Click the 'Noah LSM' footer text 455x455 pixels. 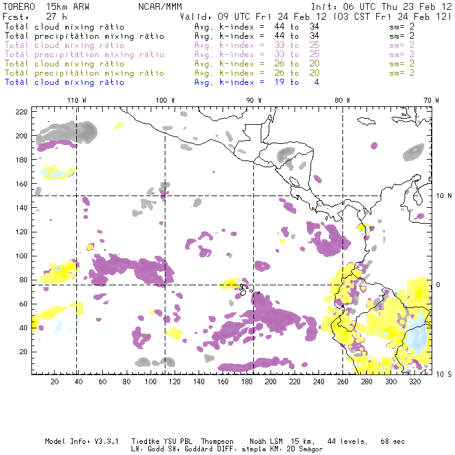click(266, 441)
